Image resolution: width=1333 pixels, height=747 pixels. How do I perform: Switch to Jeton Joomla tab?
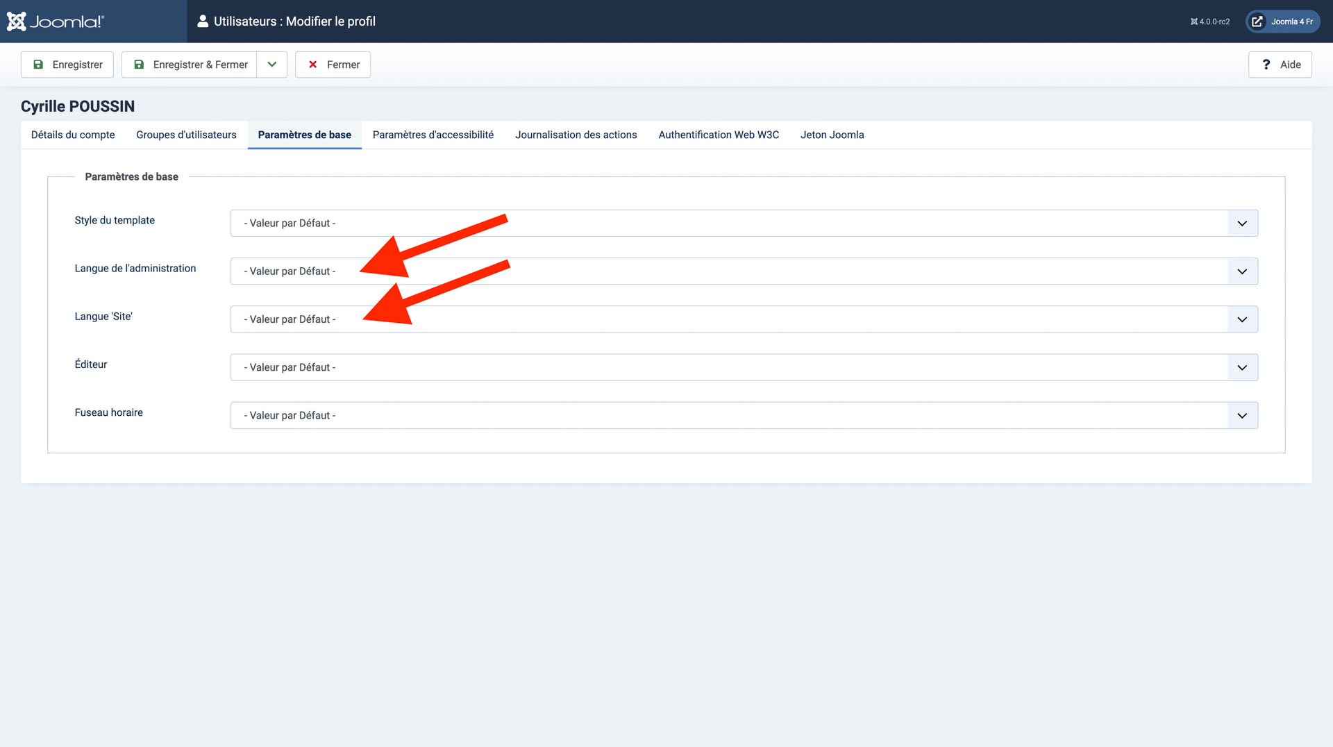[832, 135]
